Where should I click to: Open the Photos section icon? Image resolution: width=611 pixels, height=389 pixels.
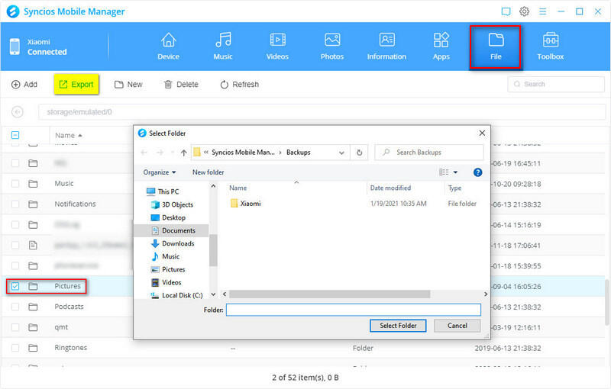(x=332, y=46)
